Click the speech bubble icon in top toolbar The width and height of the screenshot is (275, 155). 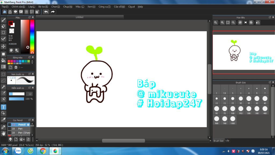tap(15, 12)
